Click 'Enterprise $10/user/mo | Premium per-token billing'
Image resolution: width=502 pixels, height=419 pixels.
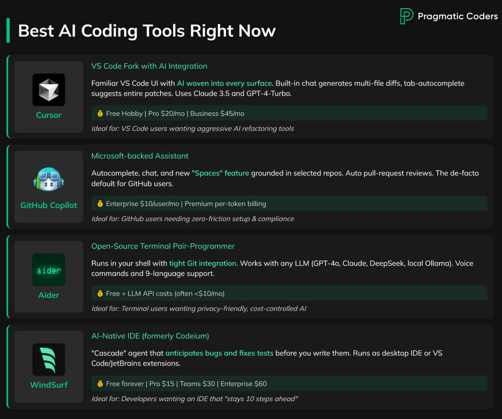tap(186, 203)
